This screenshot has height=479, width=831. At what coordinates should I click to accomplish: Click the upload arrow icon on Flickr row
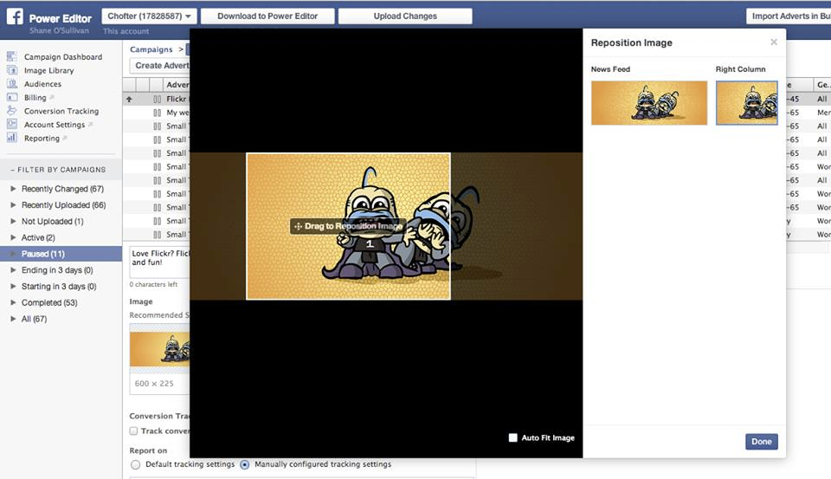(129, 100)
